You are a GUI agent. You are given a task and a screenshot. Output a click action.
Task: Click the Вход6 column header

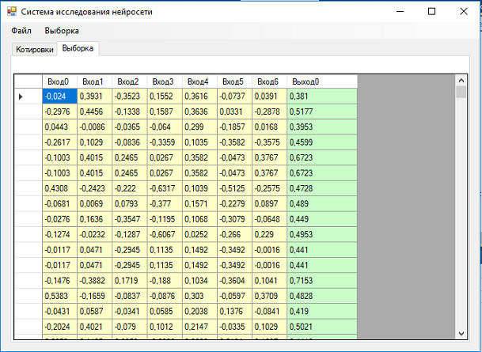270,81
